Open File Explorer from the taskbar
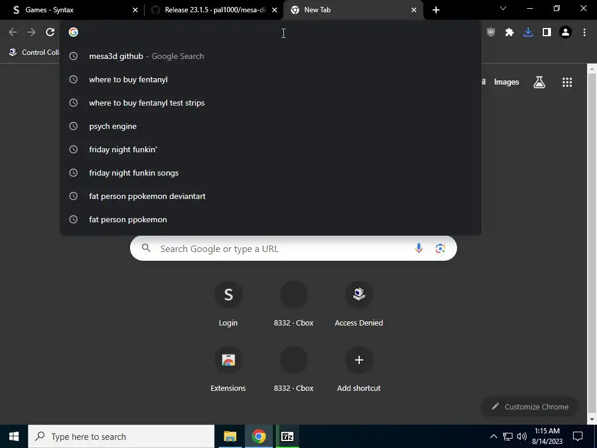The image size is (597, 448). (230, 436)
